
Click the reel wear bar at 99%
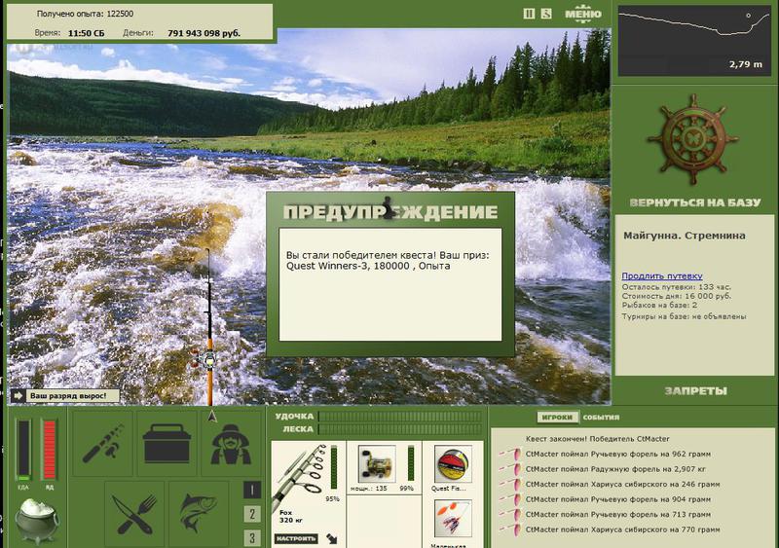[x=410, y=463]
